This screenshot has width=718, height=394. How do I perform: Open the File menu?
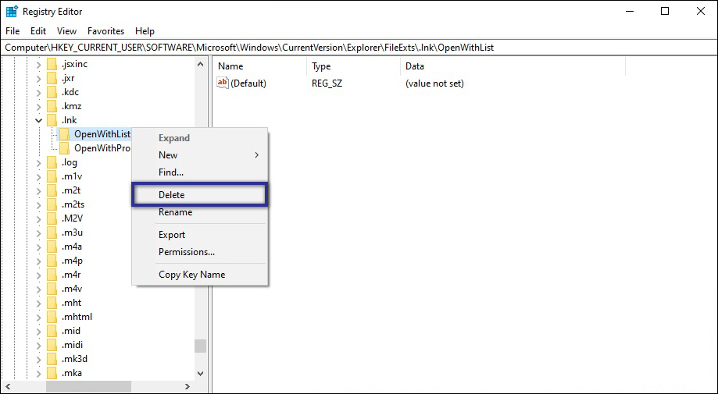[x=13, y=31]
